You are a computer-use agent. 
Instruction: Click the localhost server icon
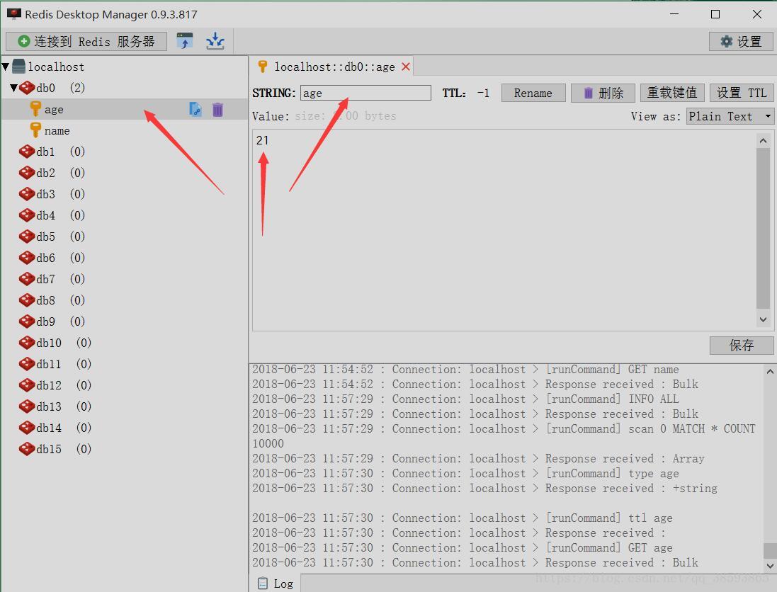(x=19, y=67)
